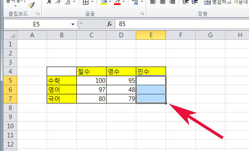This screenshot has width=249, height=151.
Task: Select row 1 header
Action: (10, 44)
